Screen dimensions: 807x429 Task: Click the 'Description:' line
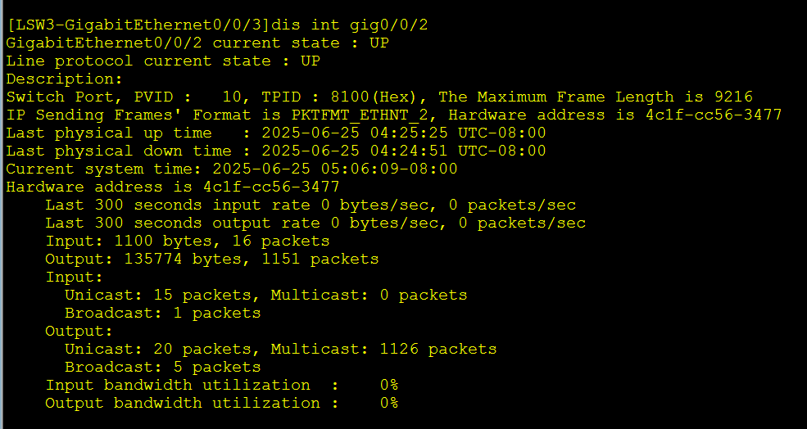pyautogui.click(x=64, y=79)
